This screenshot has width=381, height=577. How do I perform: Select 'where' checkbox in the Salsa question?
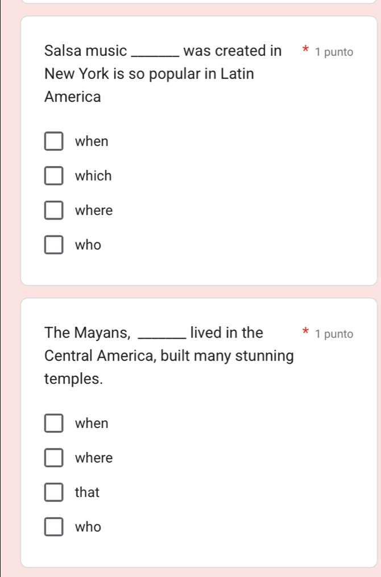click(x=54, y=211)
